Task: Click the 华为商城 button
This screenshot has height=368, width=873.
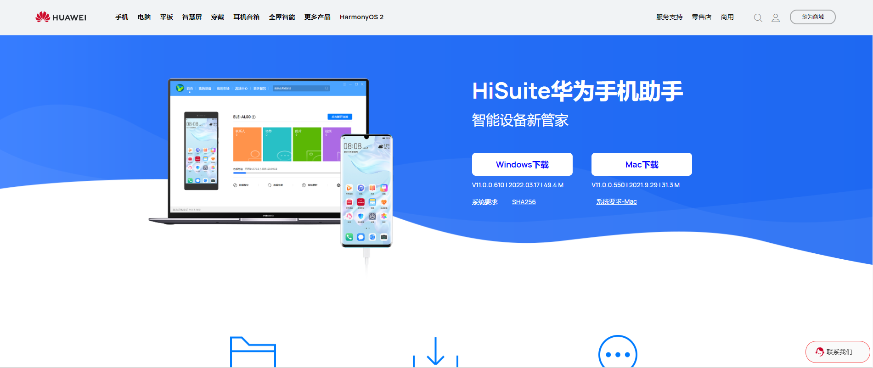Action: (812, 17)
